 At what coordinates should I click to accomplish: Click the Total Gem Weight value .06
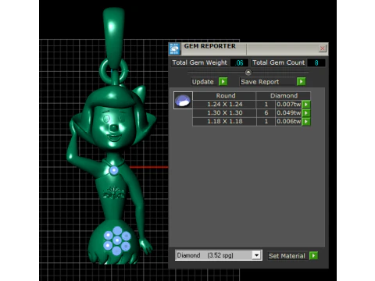click(x=239, y=62)
